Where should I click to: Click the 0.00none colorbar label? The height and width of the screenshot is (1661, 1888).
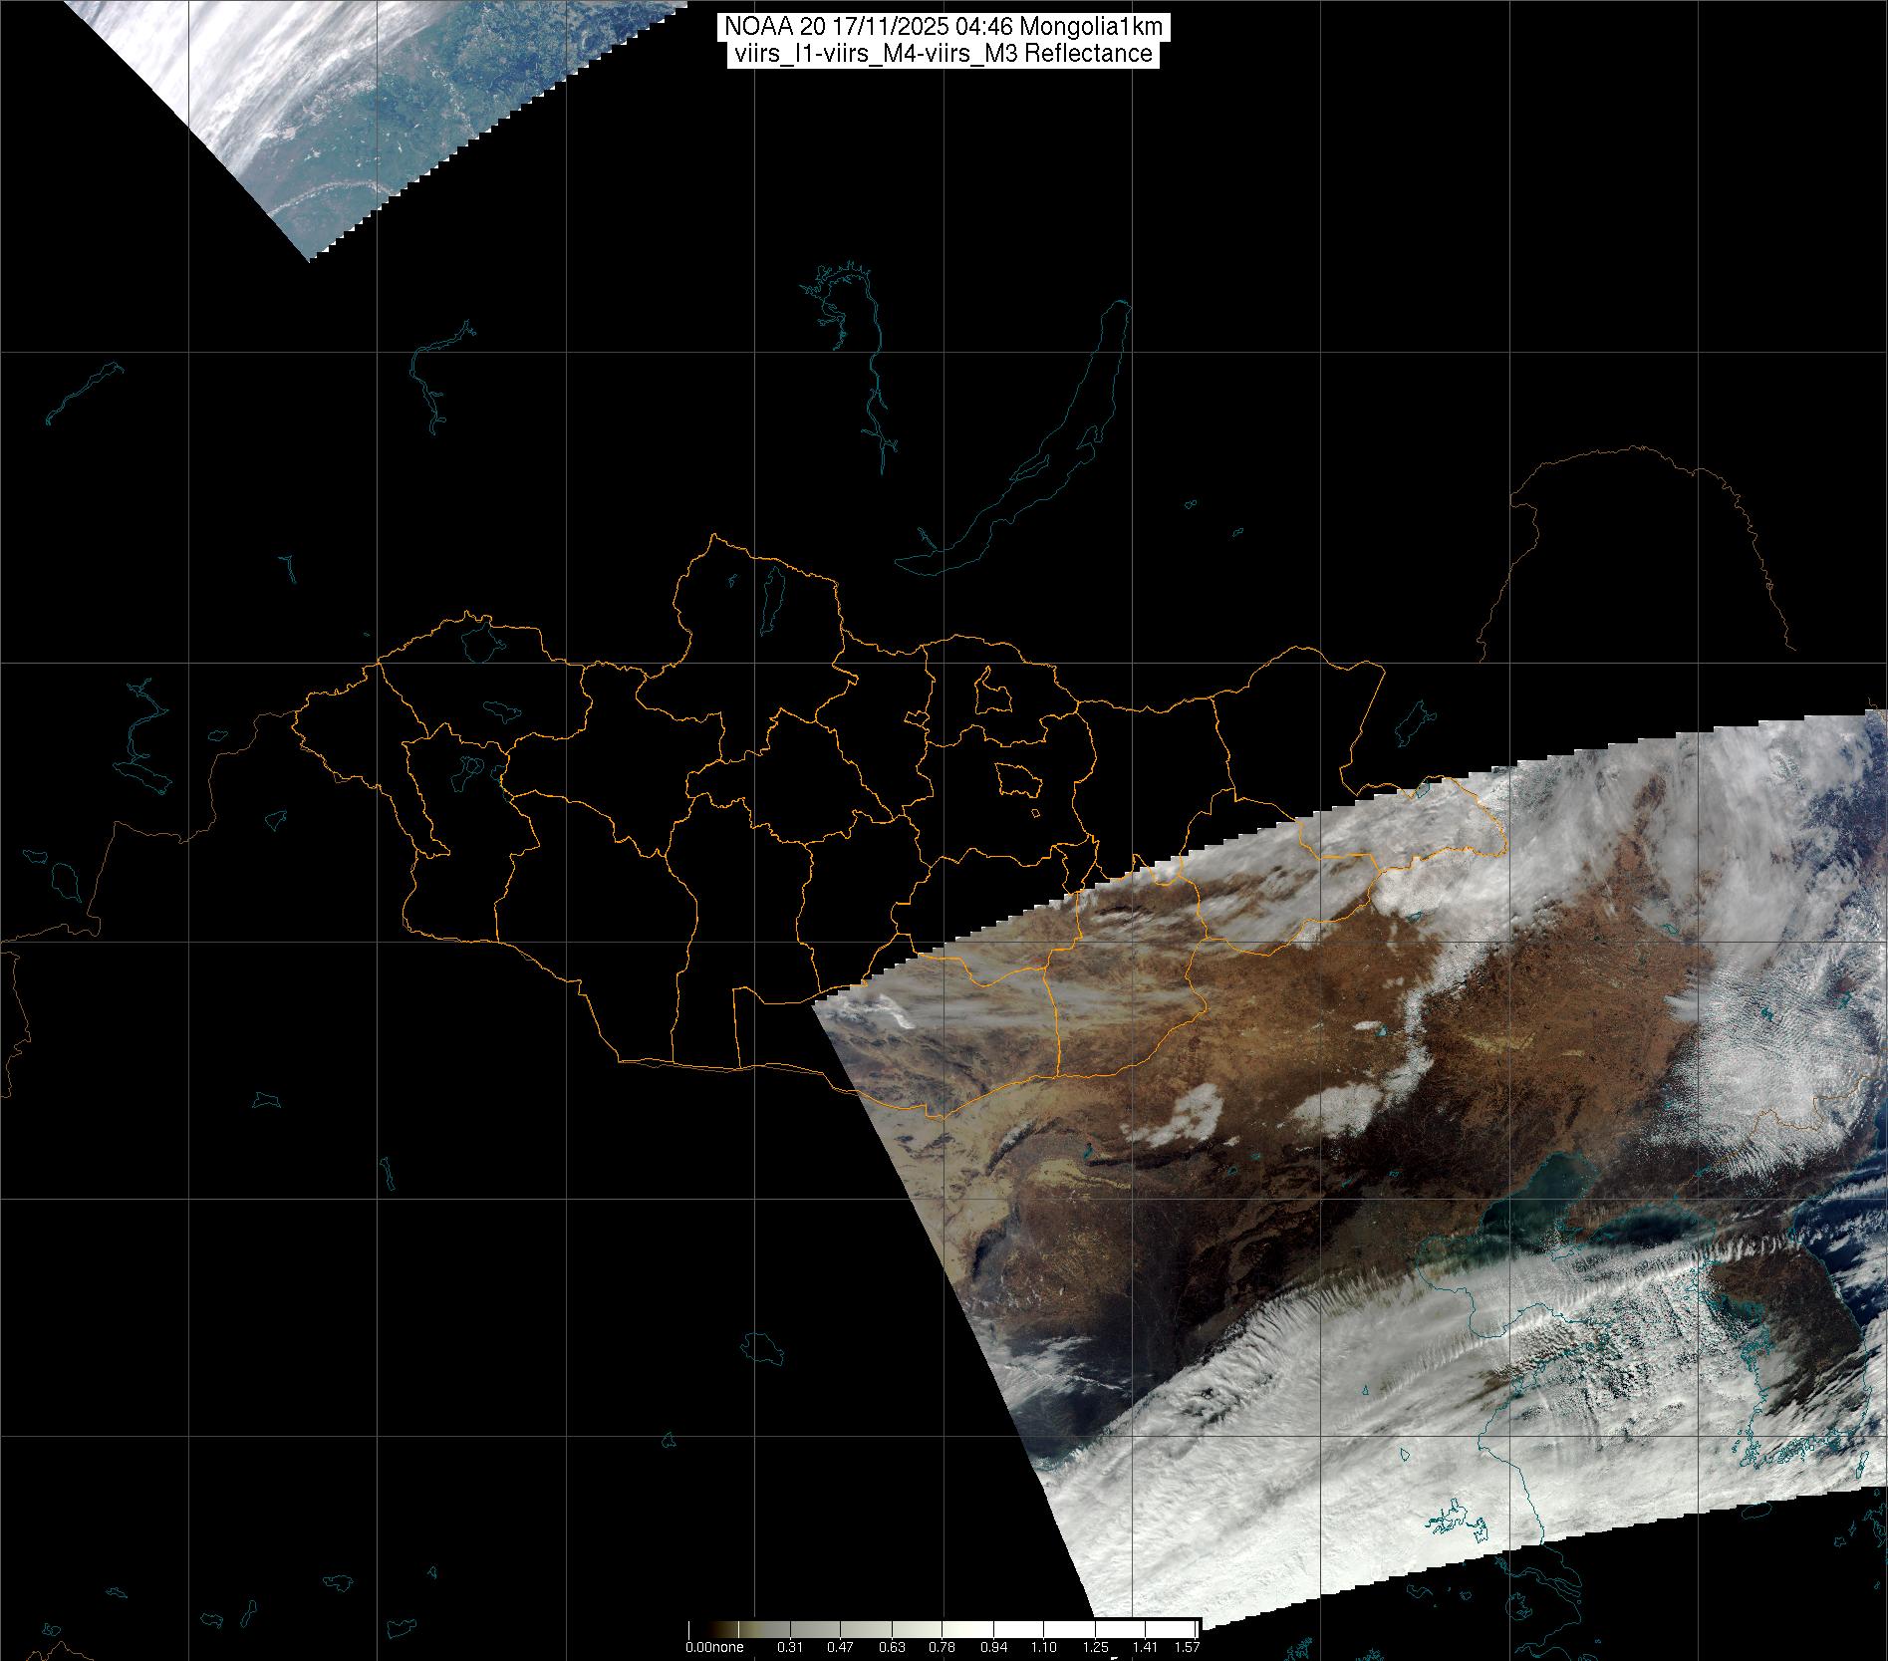(x=713, y=1647)
